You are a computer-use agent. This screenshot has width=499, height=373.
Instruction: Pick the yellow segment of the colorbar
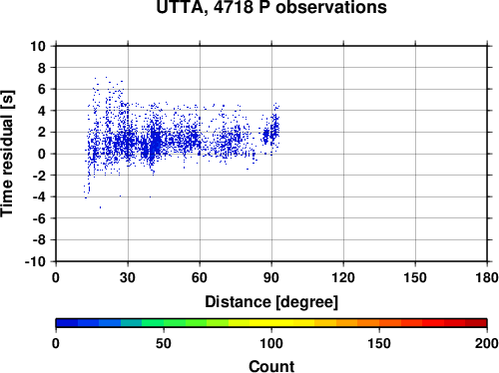point(271,323)
